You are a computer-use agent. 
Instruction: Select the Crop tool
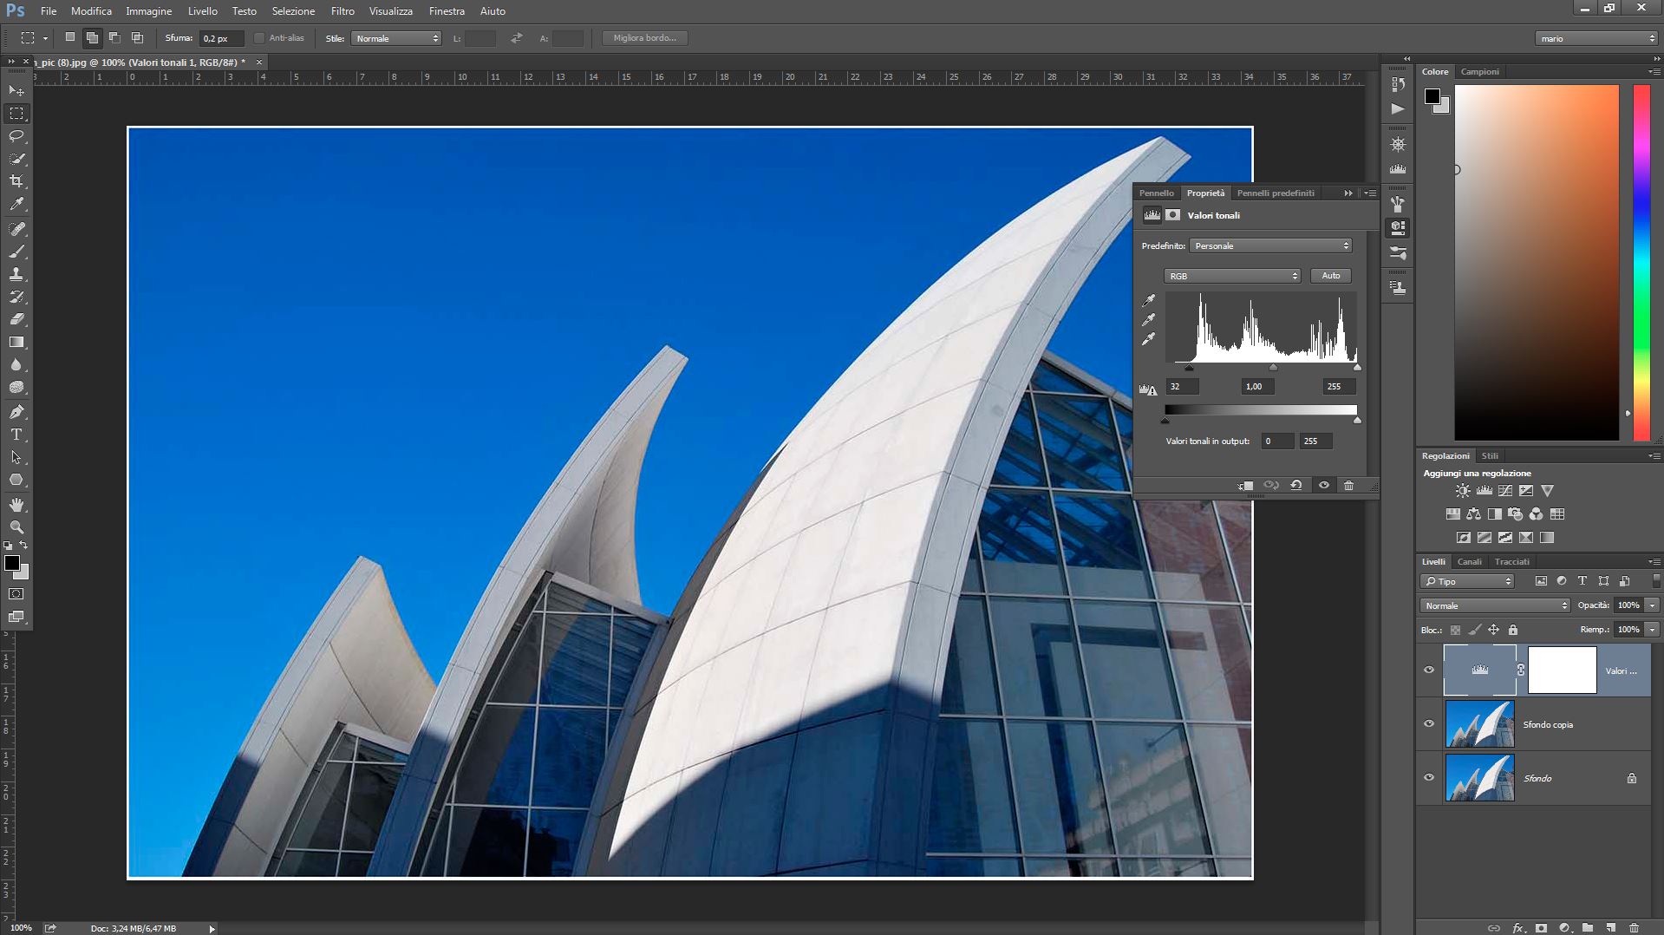pos(16,181)
